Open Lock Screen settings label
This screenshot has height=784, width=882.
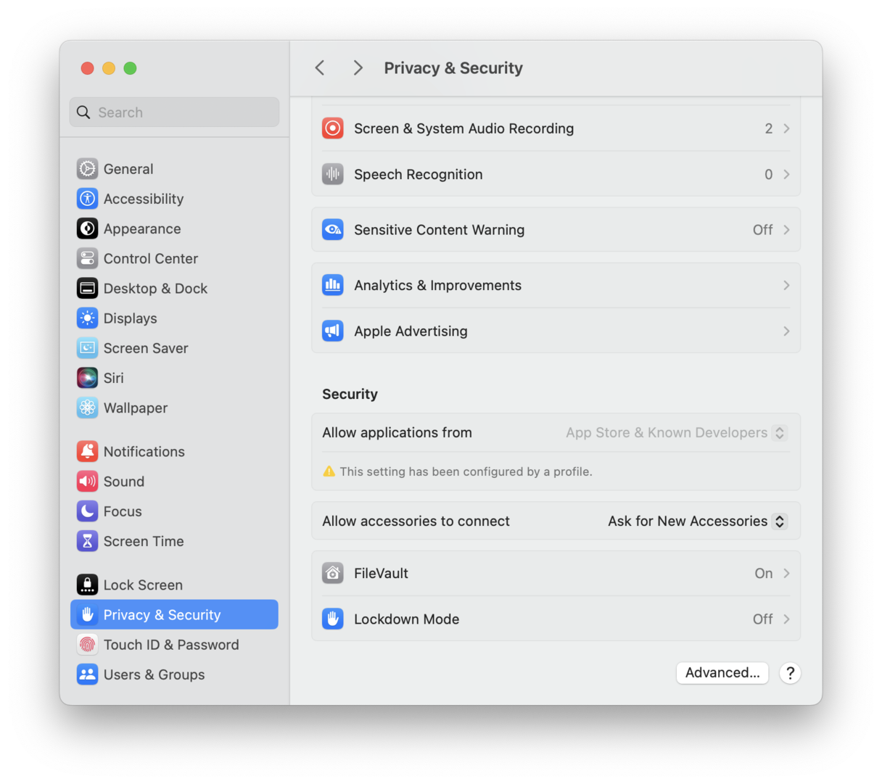tap(143, 585)
